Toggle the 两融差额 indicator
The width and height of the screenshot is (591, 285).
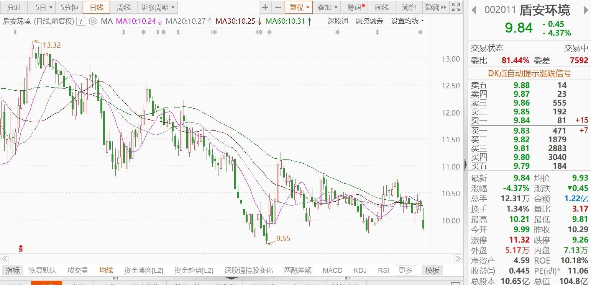point(298,270)
